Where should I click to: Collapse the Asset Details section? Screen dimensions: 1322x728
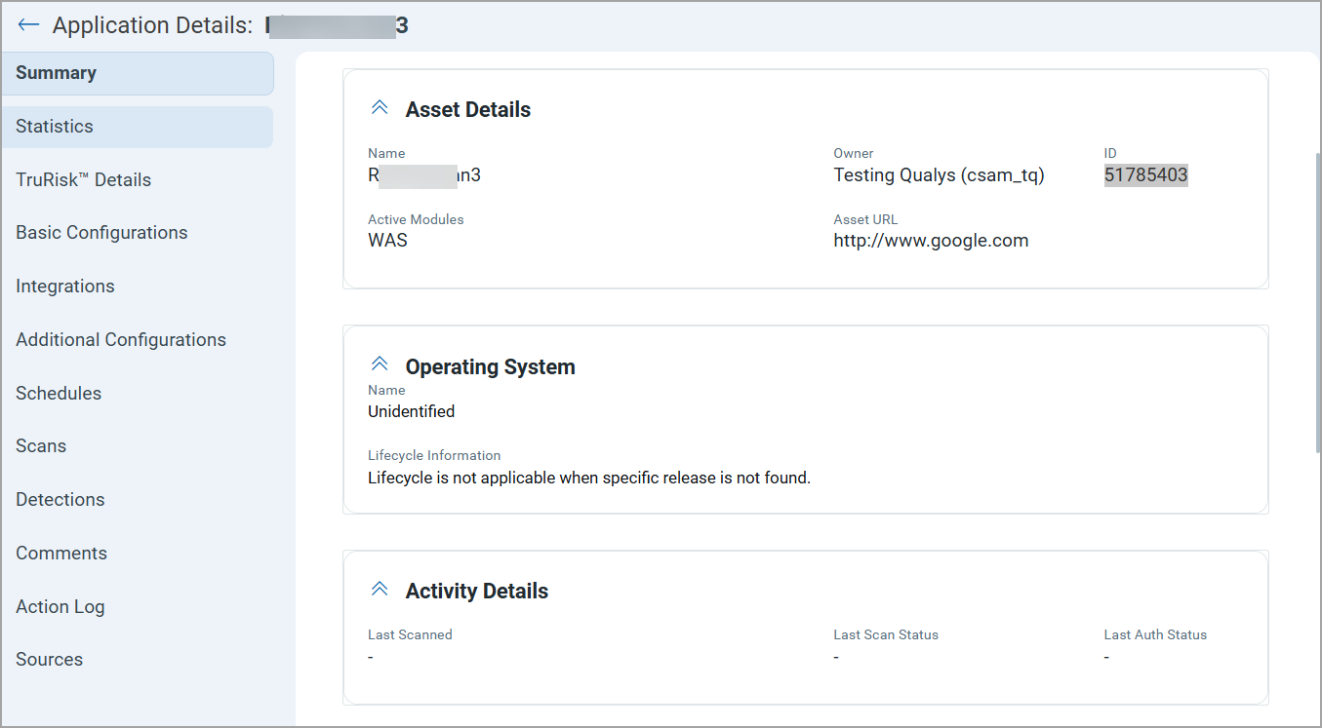tap(380, 108)
